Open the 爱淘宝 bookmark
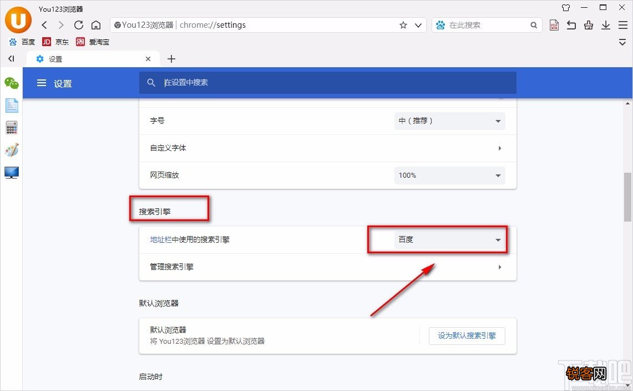633x391 pixels. point(93,42)
